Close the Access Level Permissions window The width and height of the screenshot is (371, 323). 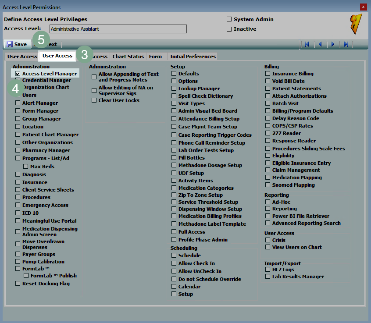coord(363,7)
